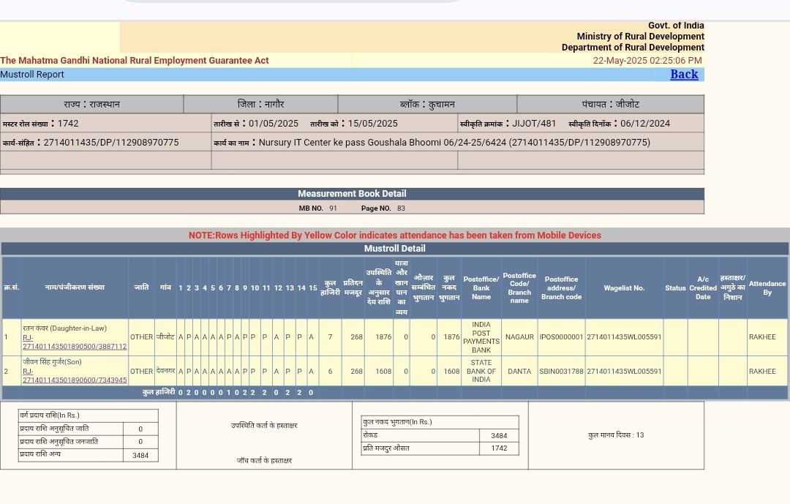Select the panchayat cell "पंचायत : जीजोट"

click(611, 105)
